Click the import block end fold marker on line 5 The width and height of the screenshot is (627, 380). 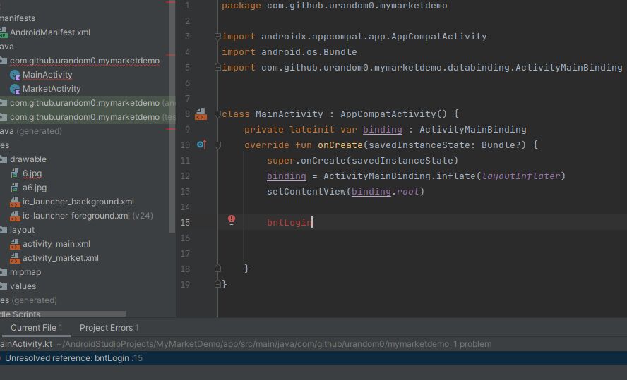pyautogui.click(x=217, y=67)
